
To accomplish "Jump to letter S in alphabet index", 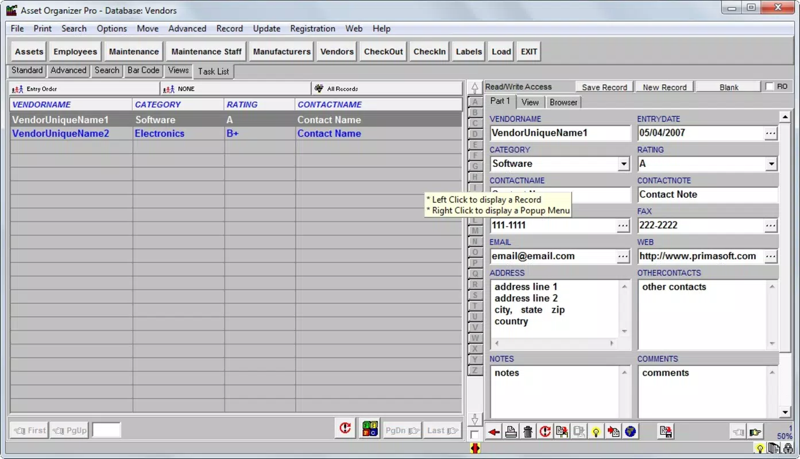I will pyautogui.click(x=475, y=295).
